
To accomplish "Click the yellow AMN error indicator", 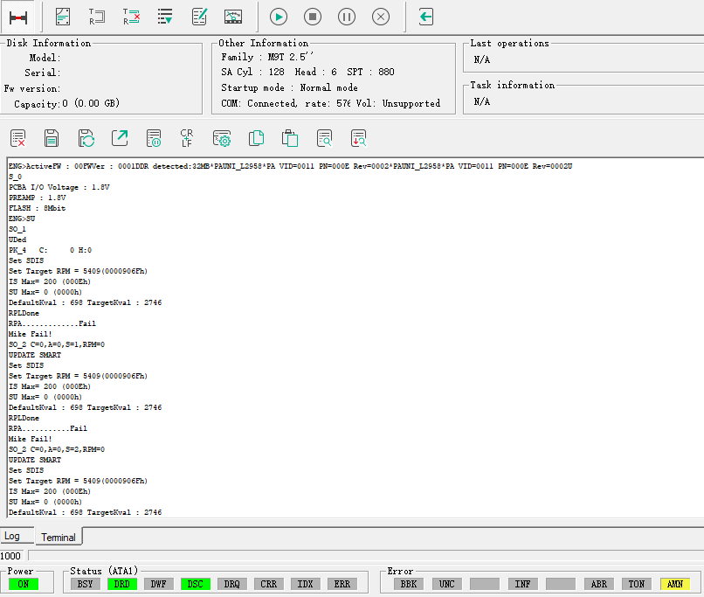I will point(675,584).
